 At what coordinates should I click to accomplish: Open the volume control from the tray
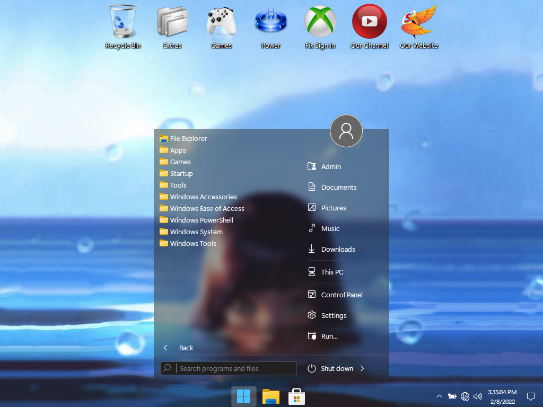[x=478, y=396]
